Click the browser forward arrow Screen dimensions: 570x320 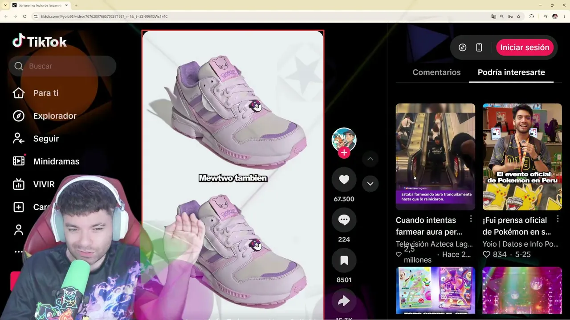pyautogui.click(x=15, y=16)
